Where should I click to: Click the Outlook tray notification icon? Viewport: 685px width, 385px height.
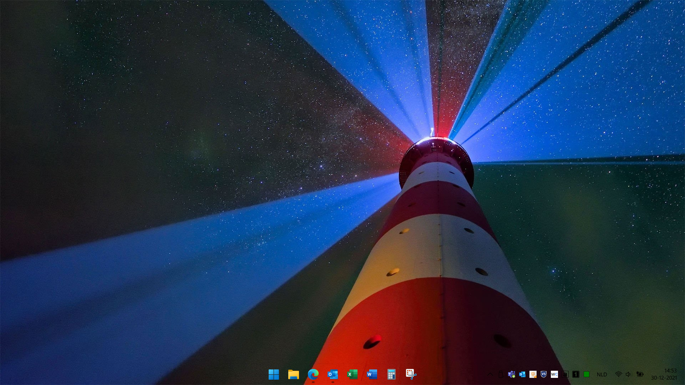(522, 374)
